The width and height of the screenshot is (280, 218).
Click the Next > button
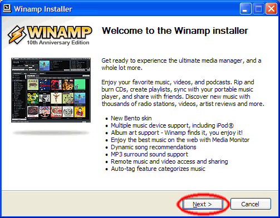click(x=203, y=204)
